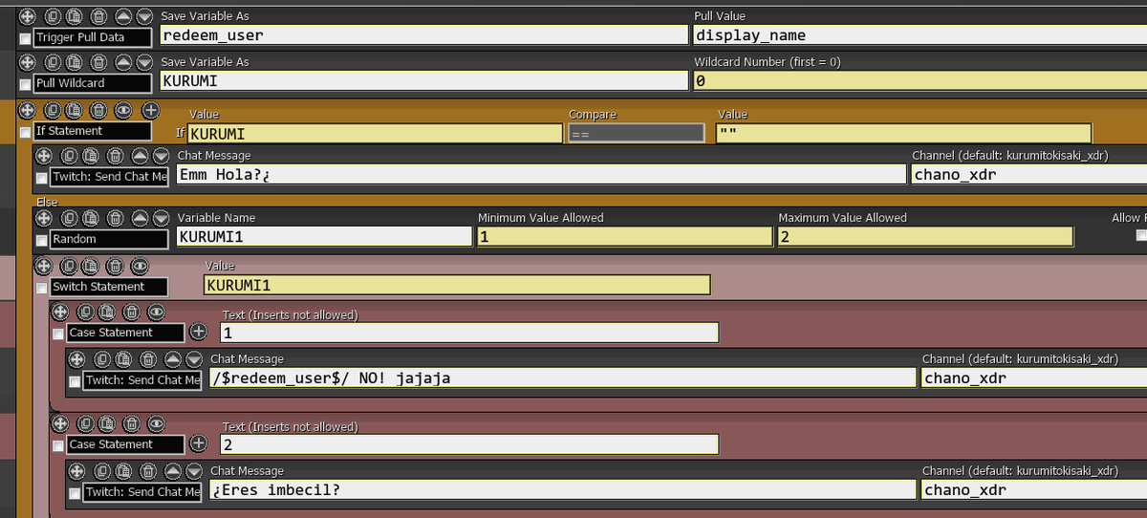1147x518 pixels.
Task: Tick the Switch Statement checkbox
Action: [41, 288]
